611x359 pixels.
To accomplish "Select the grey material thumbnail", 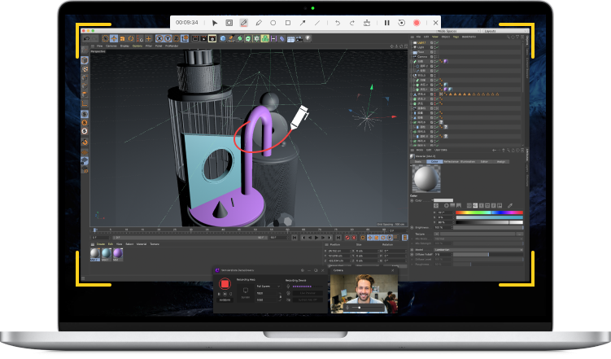I will click(95, 254).
